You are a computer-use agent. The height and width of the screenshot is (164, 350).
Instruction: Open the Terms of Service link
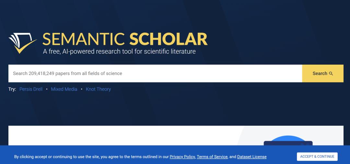point(212,157)
